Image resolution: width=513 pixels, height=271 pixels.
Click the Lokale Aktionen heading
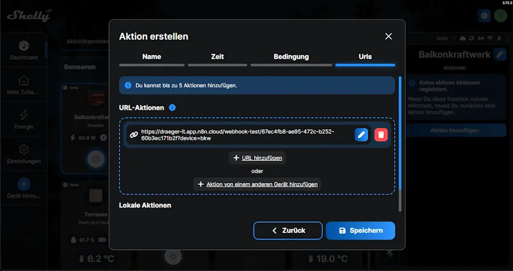[x=145, y=205]
